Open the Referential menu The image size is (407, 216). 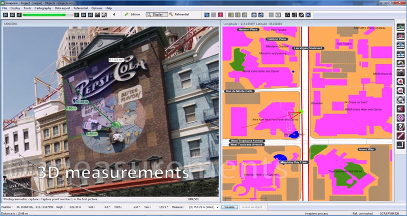point(81,8)
